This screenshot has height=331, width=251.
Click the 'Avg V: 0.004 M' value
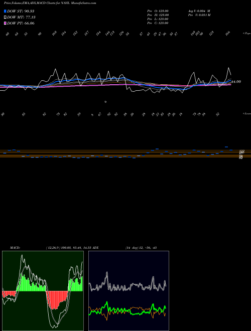click(199, 11)
